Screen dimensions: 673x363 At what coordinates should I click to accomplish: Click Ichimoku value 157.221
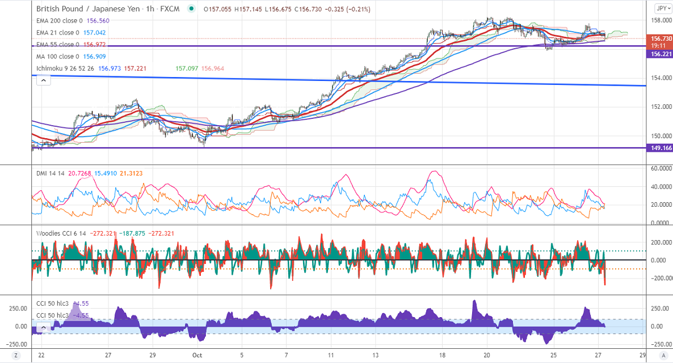[135, 69]
